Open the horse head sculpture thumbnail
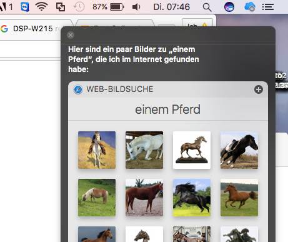 pyautogui.click(x=144, y=234)
